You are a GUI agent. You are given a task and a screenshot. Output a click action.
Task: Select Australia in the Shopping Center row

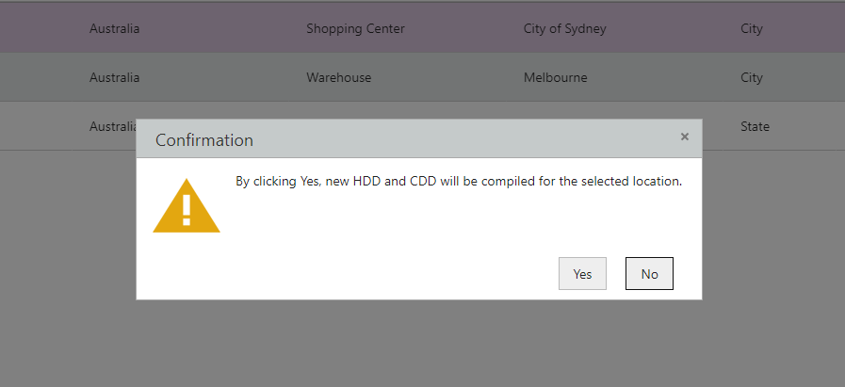pyautogui.click(x=114, y=28)
